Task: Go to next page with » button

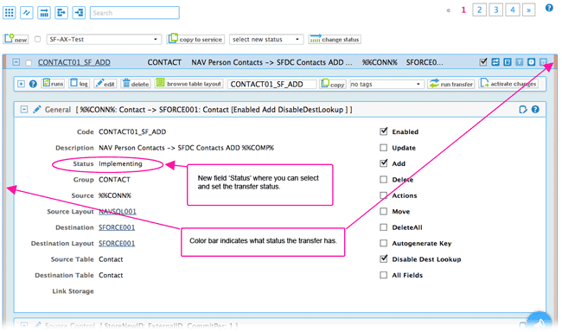Action: point(528,10)
